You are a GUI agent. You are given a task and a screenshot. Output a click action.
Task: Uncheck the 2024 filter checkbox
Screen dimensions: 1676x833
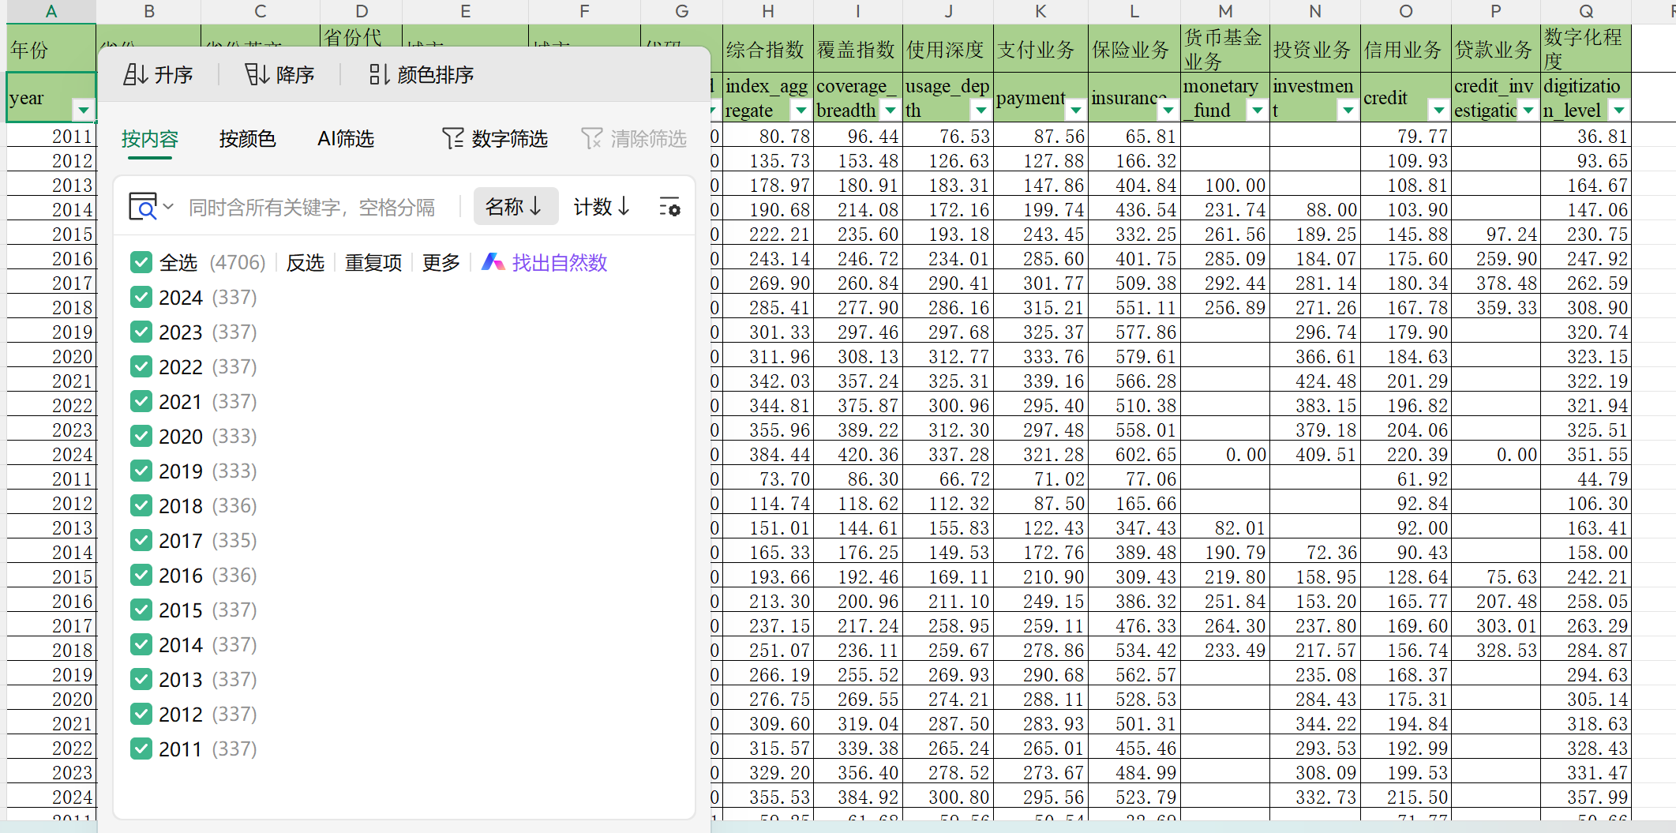(x=141, y=297)
